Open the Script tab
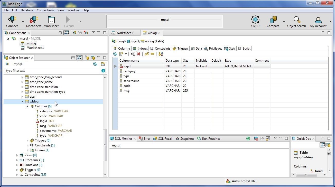Viewport: 335px width, 187px height. coord(244,48)
